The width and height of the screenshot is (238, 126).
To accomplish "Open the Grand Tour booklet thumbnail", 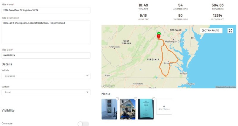I will [x=146, y=110].
